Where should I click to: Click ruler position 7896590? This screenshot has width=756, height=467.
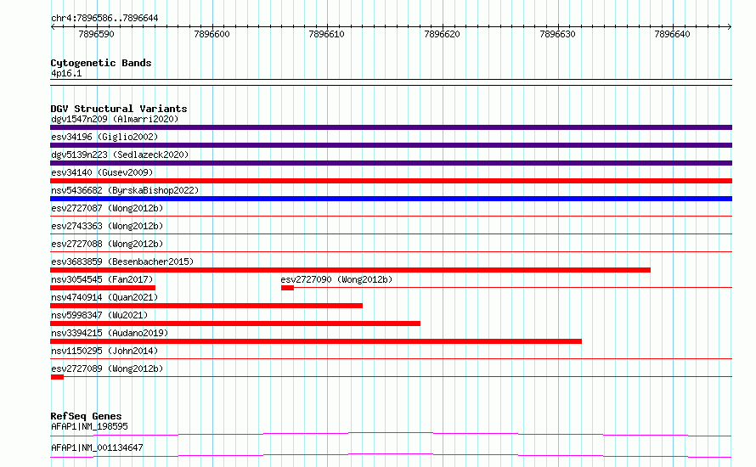point(97,34)
